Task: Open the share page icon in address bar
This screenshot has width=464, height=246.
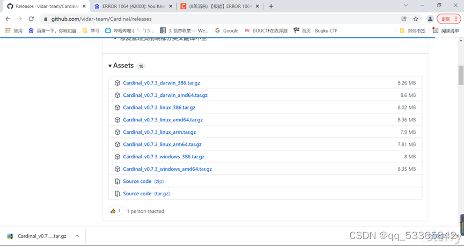Action: coord(404,19)
